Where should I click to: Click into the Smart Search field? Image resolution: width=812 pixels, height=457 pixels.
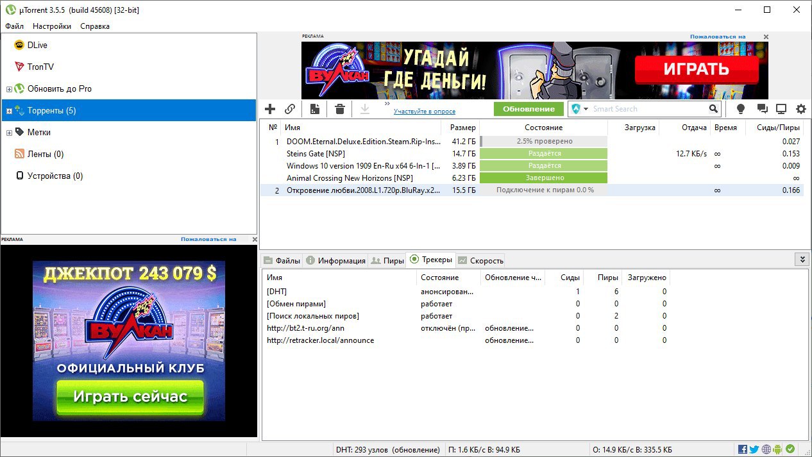[649, 109]
